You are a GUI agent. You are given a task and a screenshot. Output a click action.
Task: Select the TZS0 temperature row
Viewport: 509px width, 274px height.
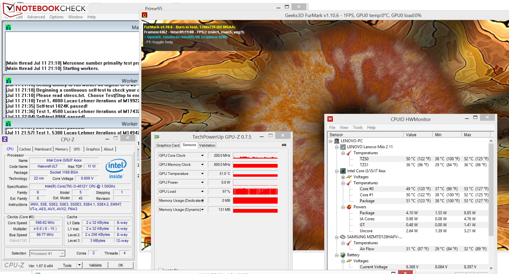tap(424, 159)
